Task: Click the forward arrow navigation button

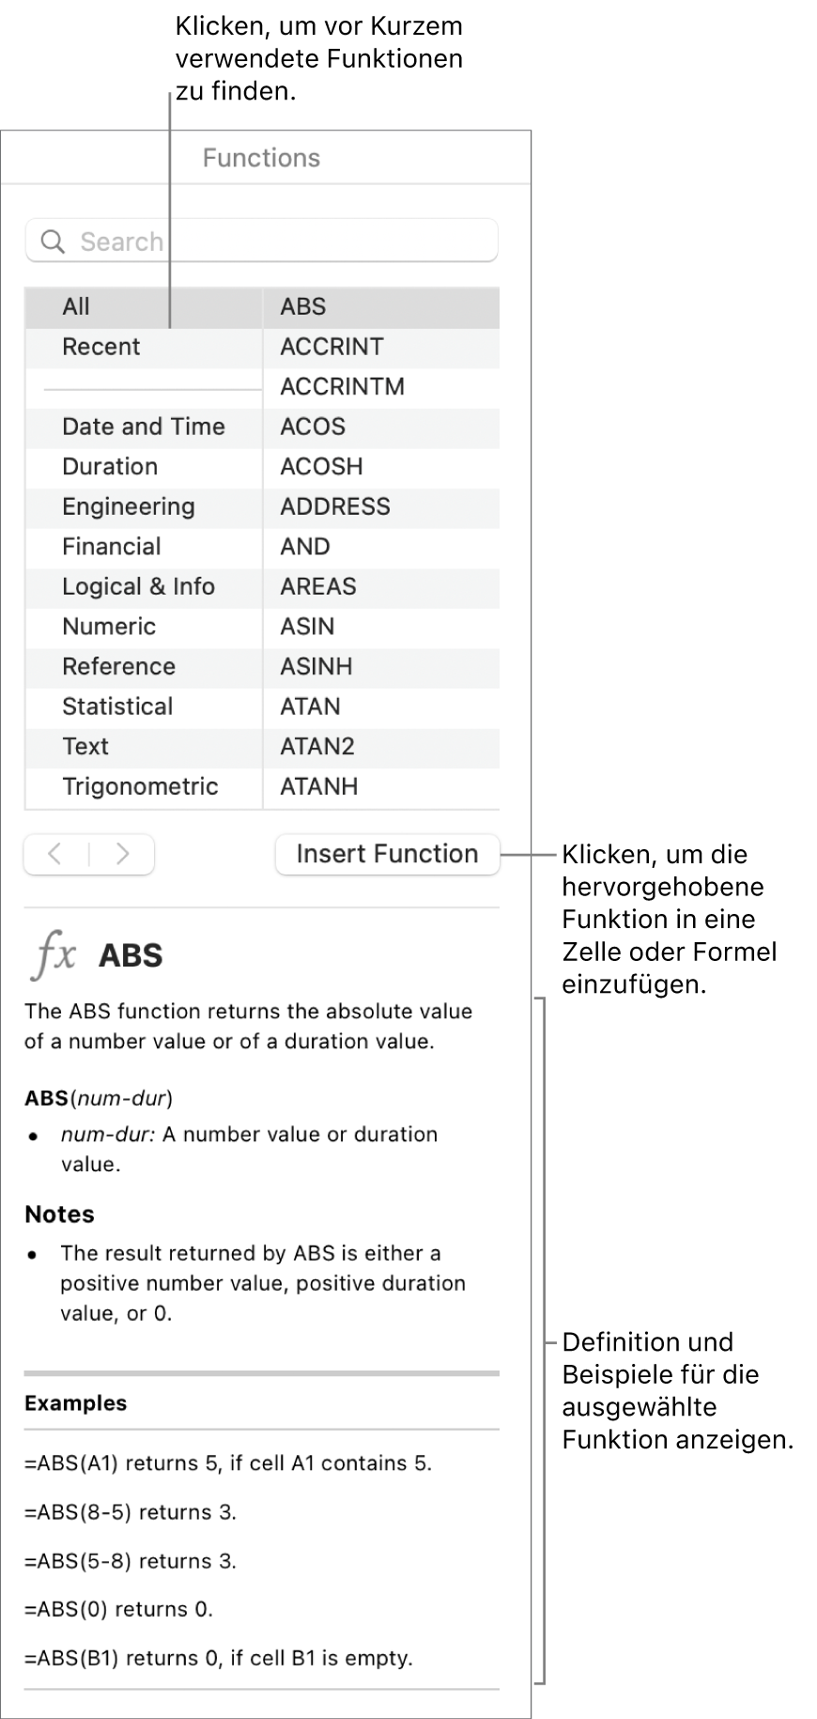Action: (122, 854)
